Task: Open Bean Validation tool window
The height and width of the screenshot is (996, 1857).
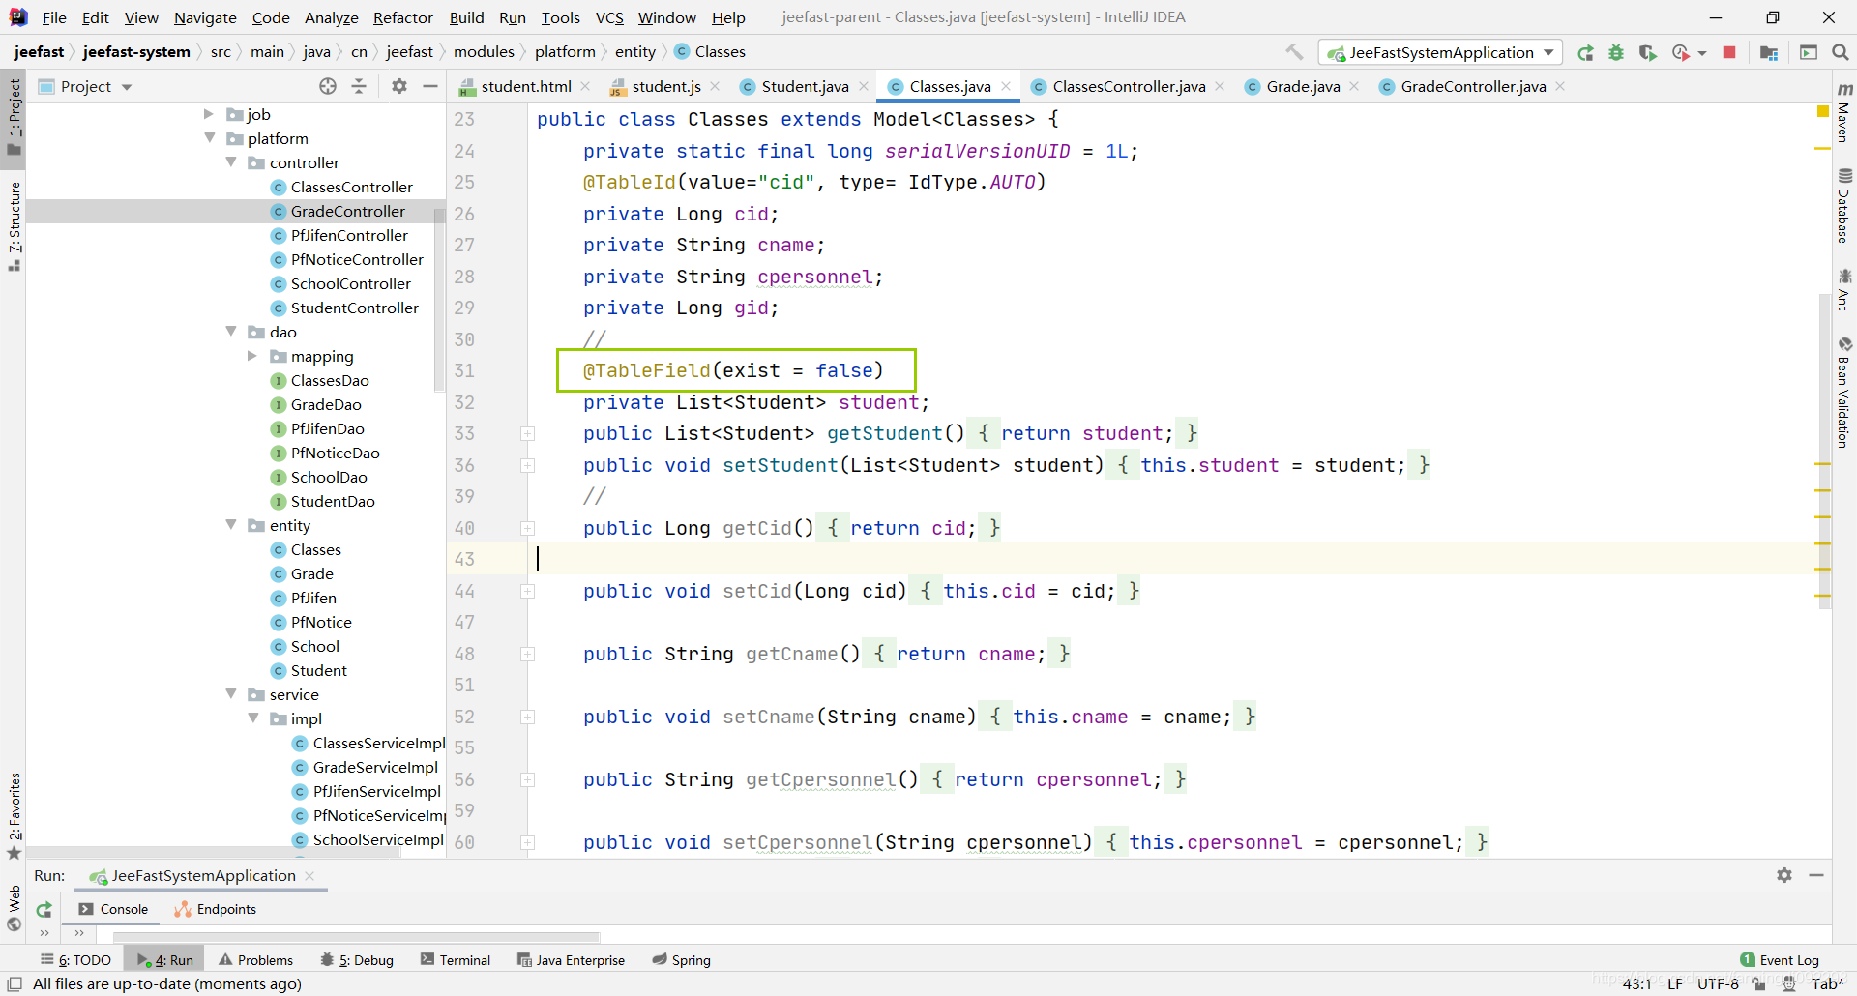Action: [1844, 393]
